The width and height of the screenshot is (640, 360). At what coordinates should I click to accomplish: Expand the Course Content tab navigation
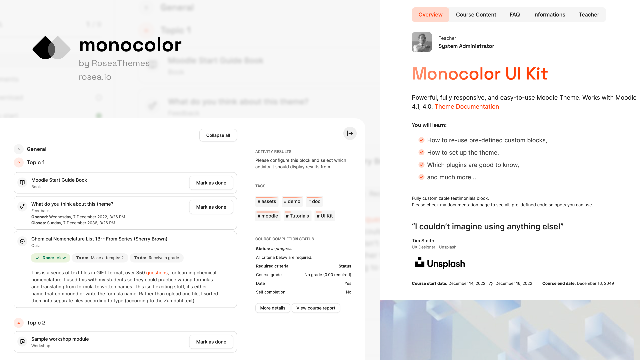click(476, 15)
